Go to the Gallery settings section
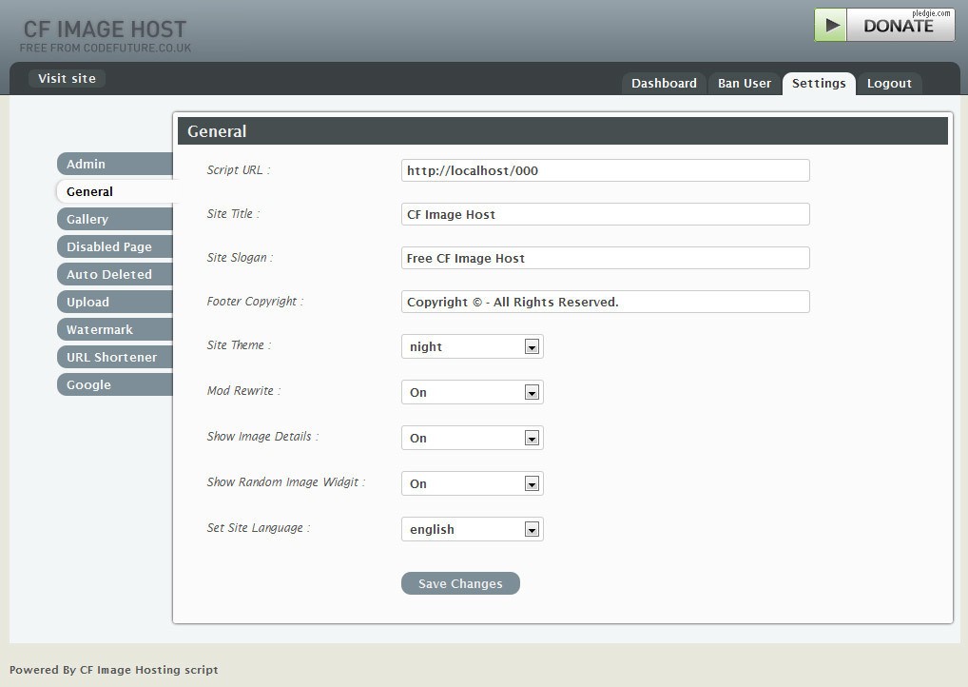 (x=114, y=220)
